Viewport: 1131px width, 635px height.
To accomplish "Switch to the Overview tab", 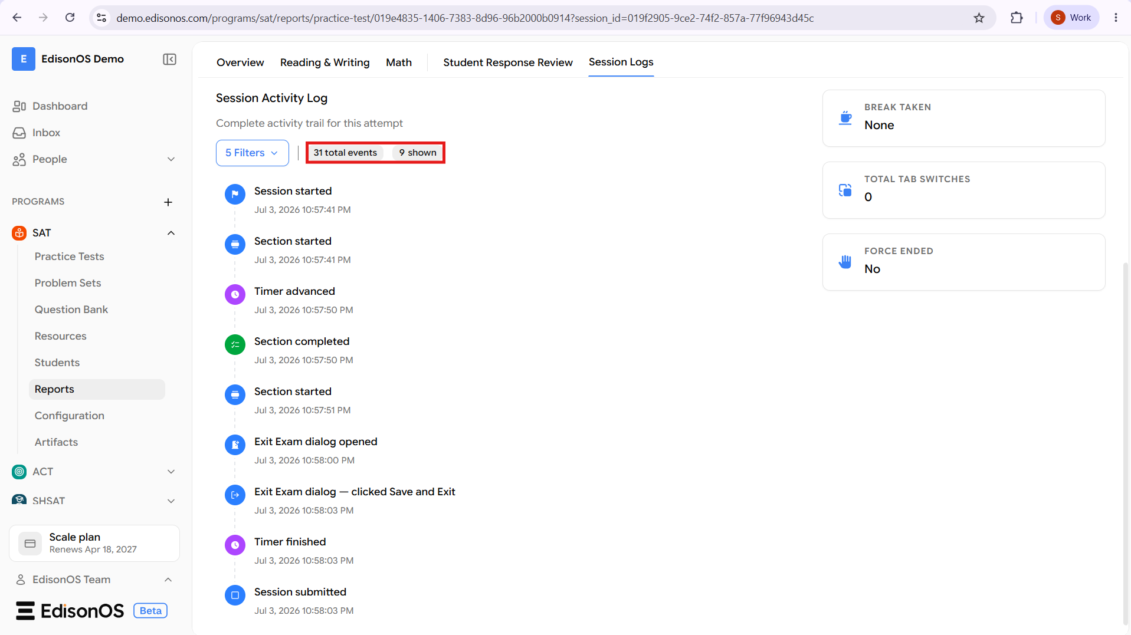I will pos(240,62).
